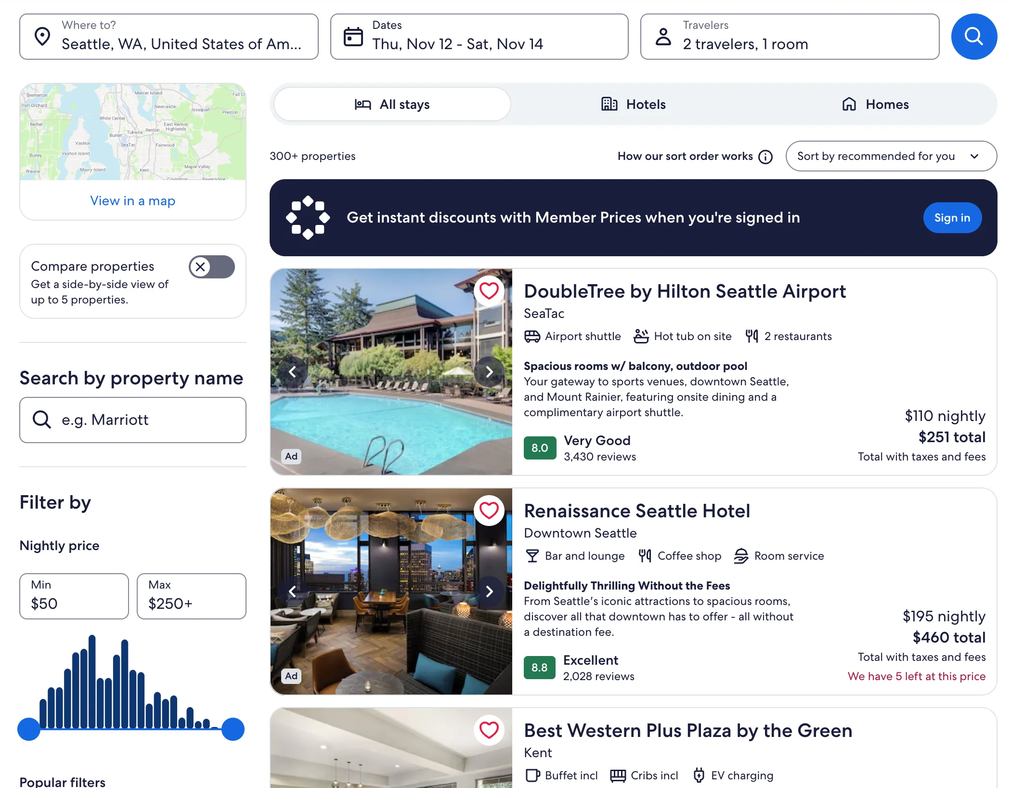Image resolution: width=1011 pixels, height=788 pixels.
Task: Switch to the Hotels tab
Action: tap(633, 105)
